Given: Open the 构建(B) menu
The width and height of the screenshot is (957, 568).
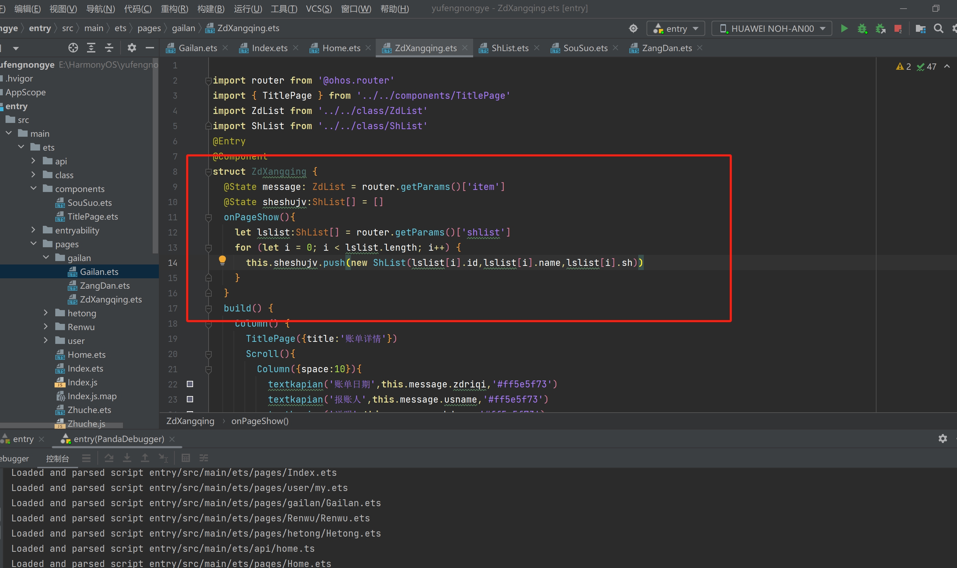Looking at the screenshot, I should [x=211, y=8].
